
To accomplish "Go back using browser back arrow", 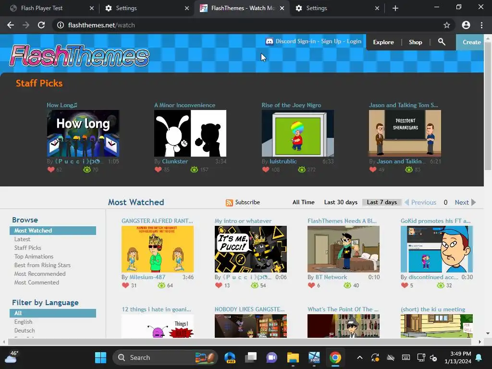I will pyautogui.click(x=11, y=25).
